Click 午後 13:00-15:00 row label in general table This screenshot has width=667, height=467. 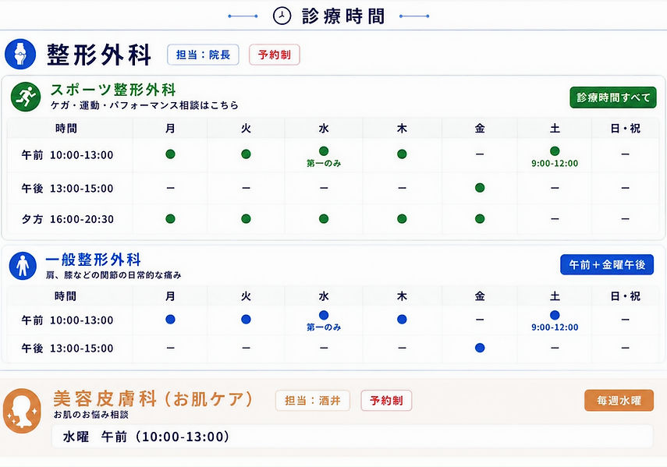coord(68,348)
